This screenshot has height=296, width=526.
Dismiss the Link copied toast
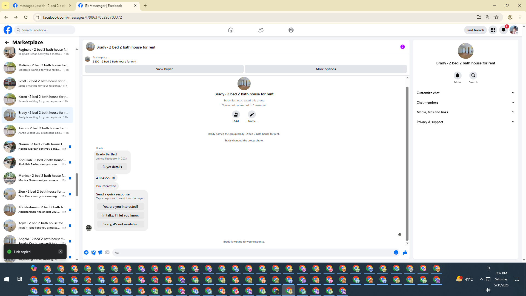point(60,252)
